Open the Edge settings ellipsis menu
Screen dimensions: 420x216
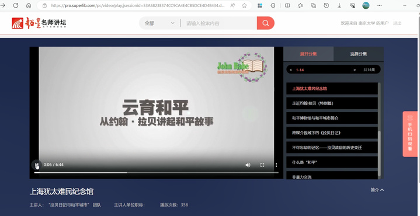pyautogui.click(x=379, y=5)
